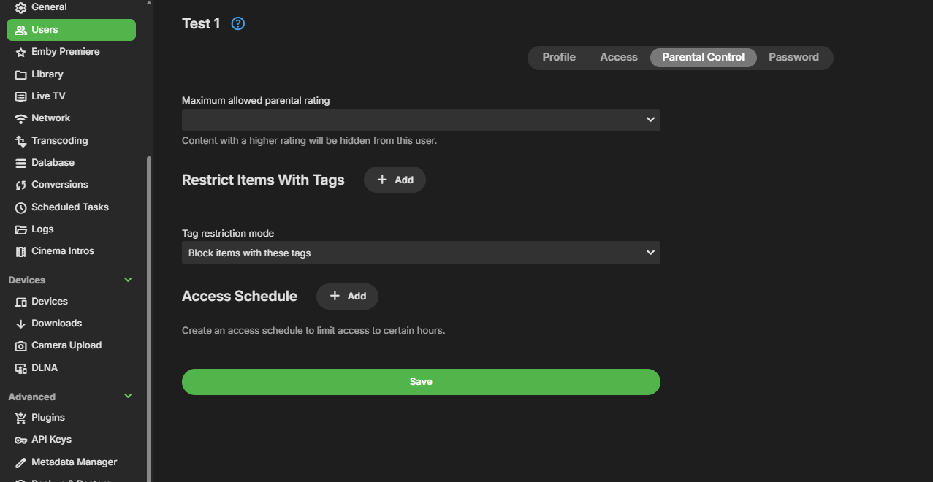
Task: Add a new Access Schedule
Action: point(347,296)
